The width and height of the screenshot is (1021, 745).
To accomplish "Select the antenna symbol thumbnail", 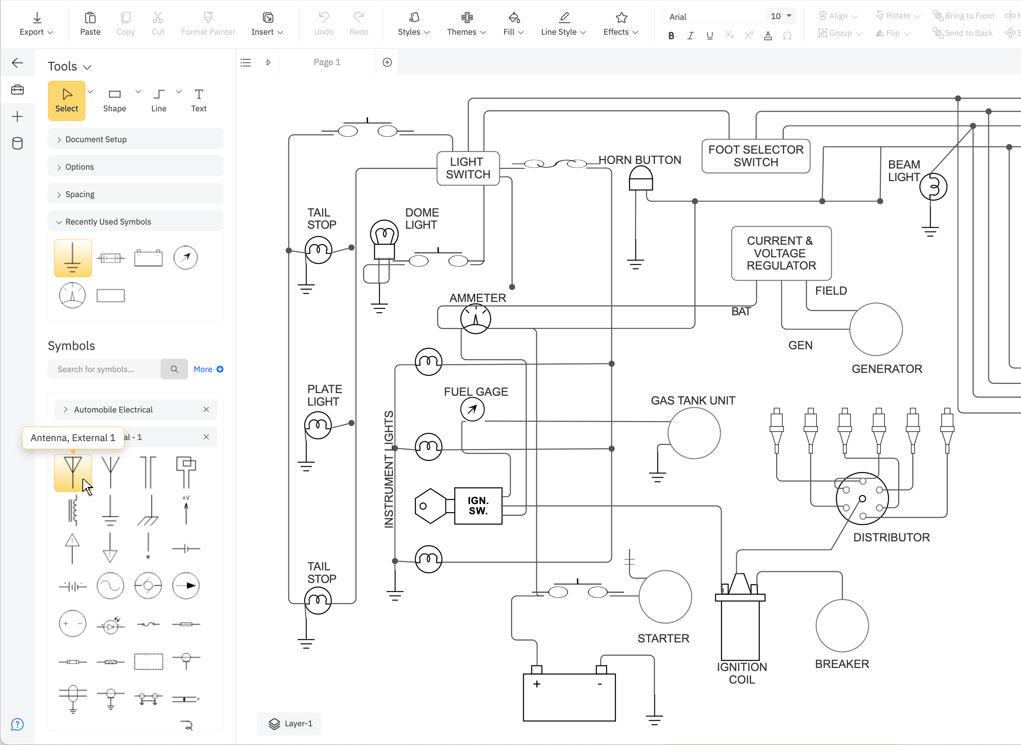I will click(x=73, y=472).
